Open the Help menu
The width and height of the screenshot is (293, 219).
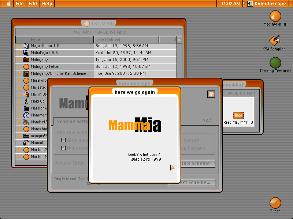click(47, 4)
